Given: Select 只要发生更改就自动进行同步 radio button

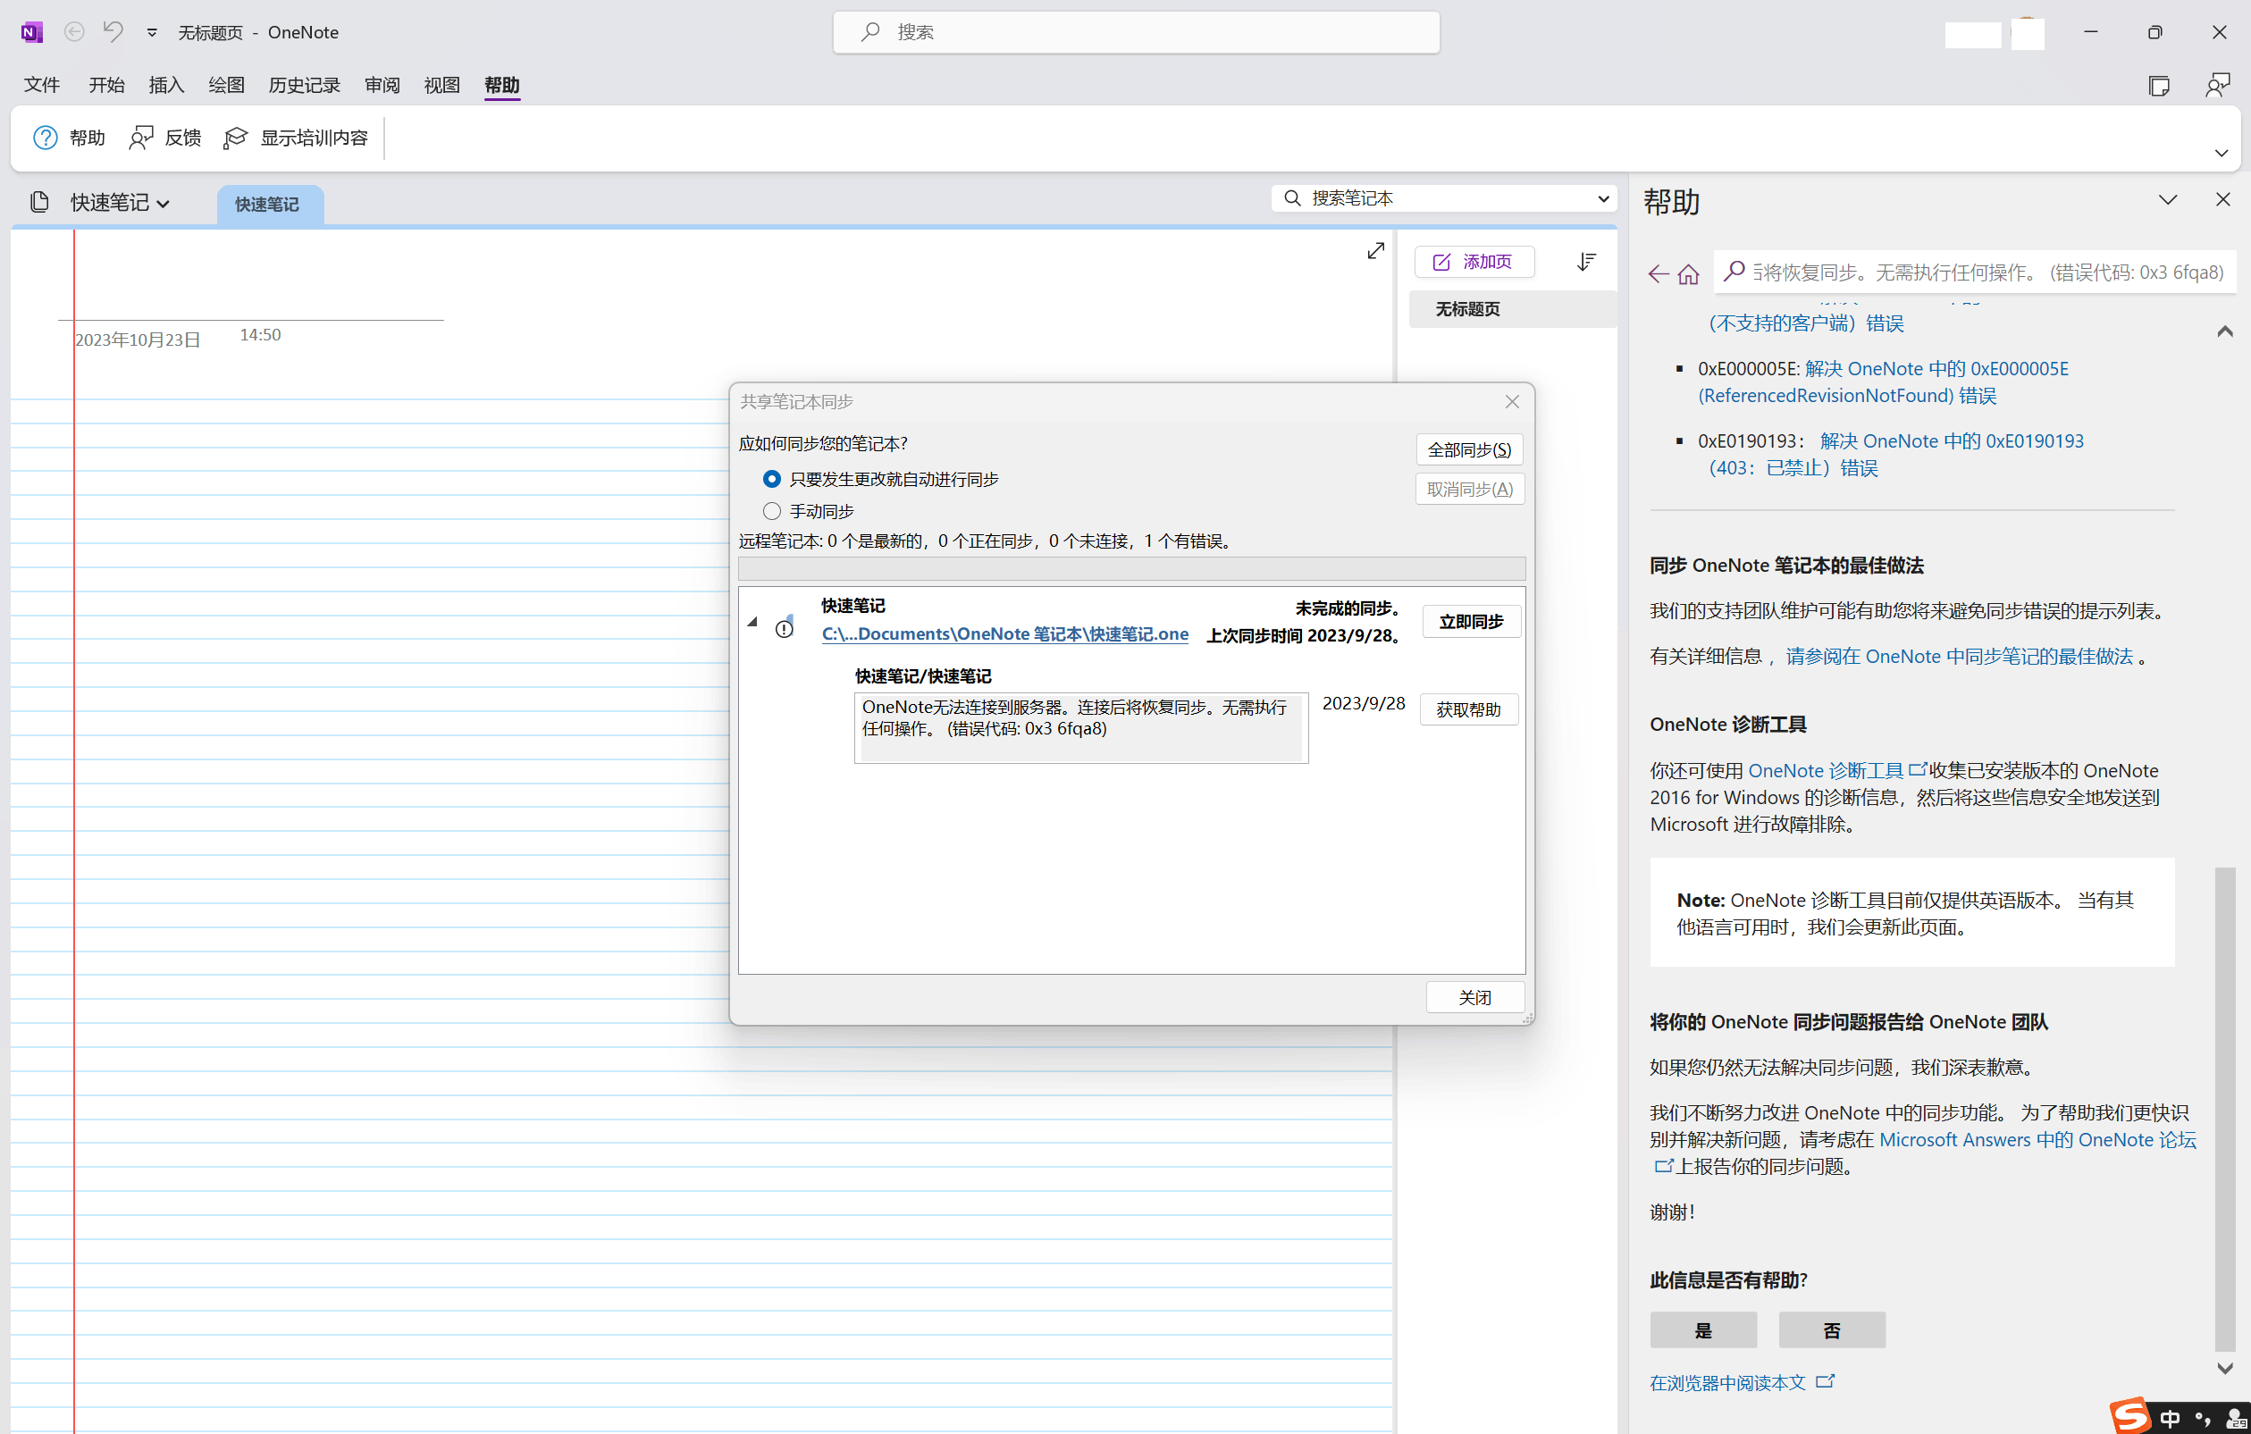Looking at the screenshot, I should [771, 480].
